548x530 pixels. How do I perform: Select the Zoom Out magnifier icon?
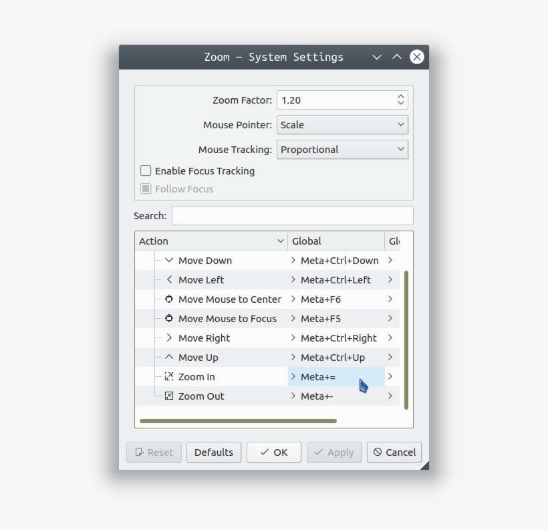coord(169,396)
